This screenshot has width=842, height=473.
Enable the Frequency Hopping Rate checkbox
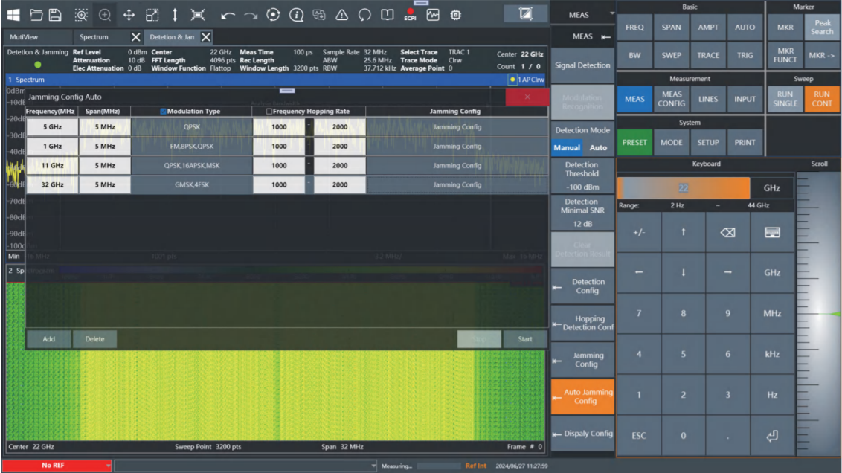click(269, 111)
